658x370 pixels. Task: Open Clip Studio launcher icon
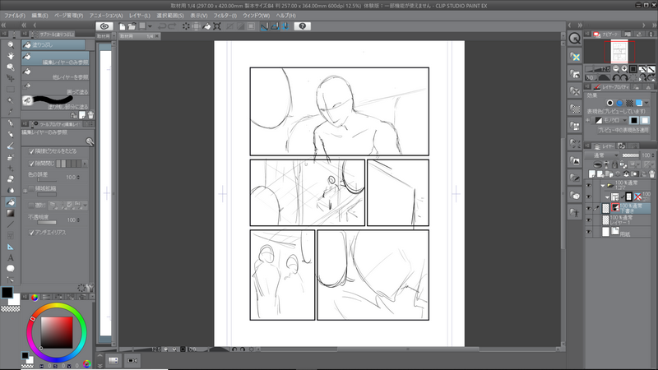coord(104,26)
